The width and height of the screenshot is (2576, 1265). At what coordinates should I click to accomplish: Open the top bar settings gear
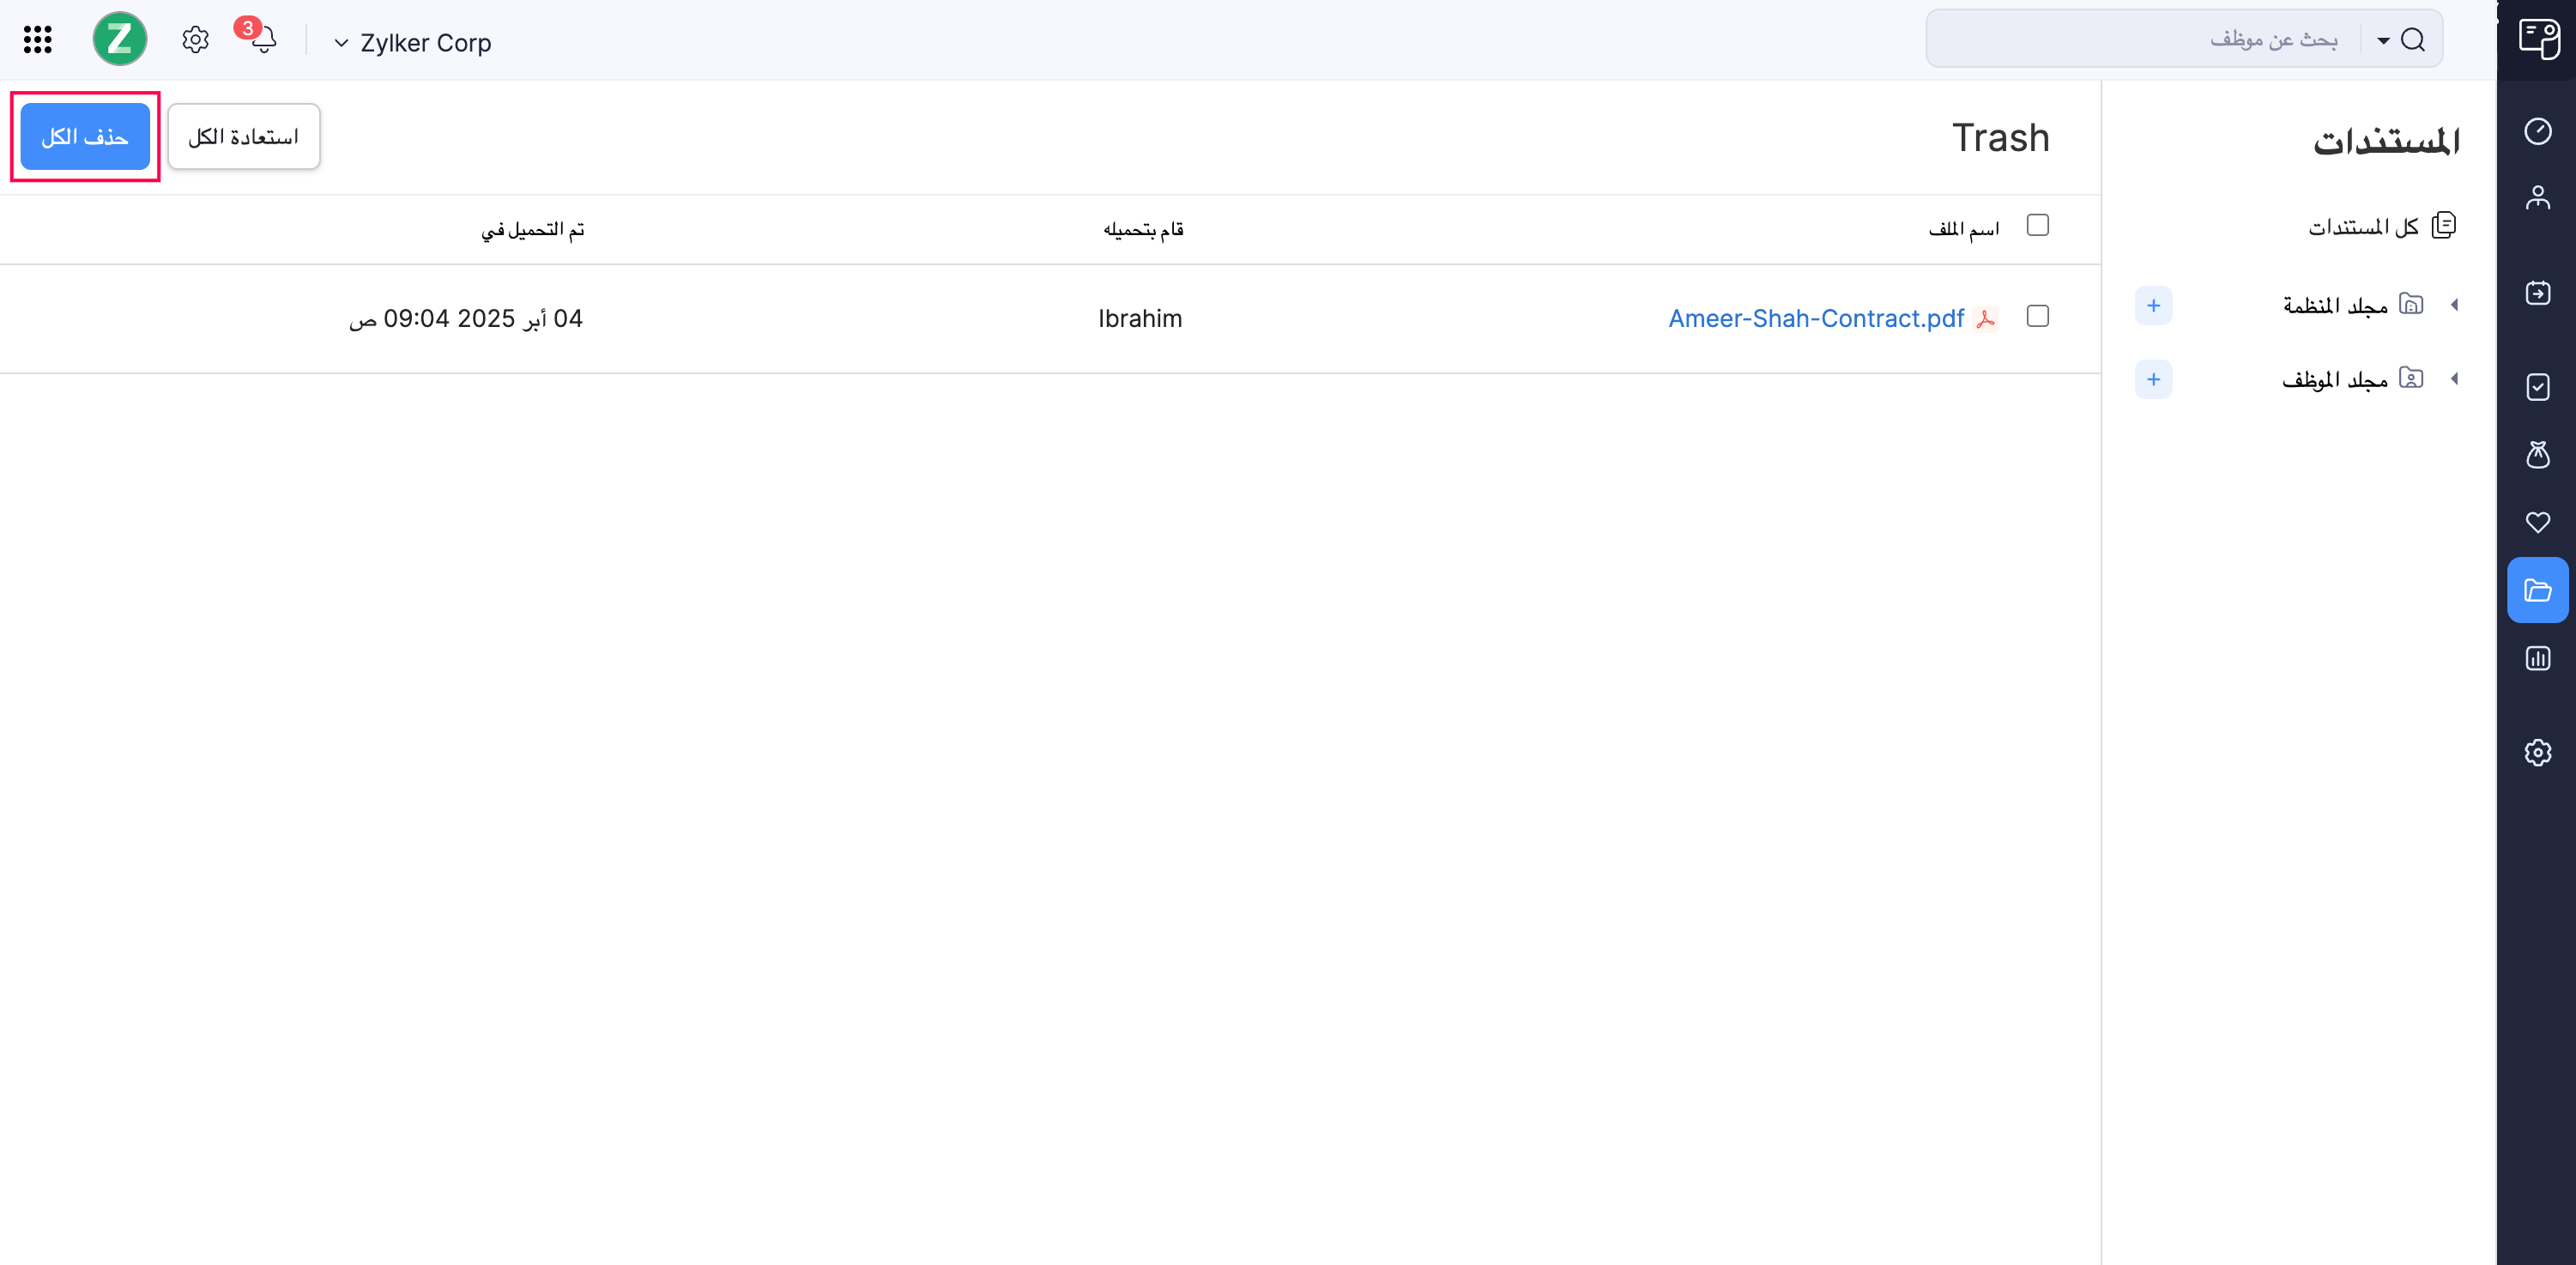pos(195,40)
